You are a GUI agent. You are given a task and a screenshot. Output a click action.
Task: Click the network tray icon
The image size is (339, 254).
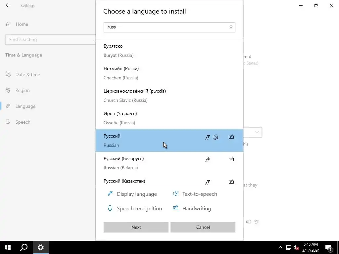(x=288, y=247)
